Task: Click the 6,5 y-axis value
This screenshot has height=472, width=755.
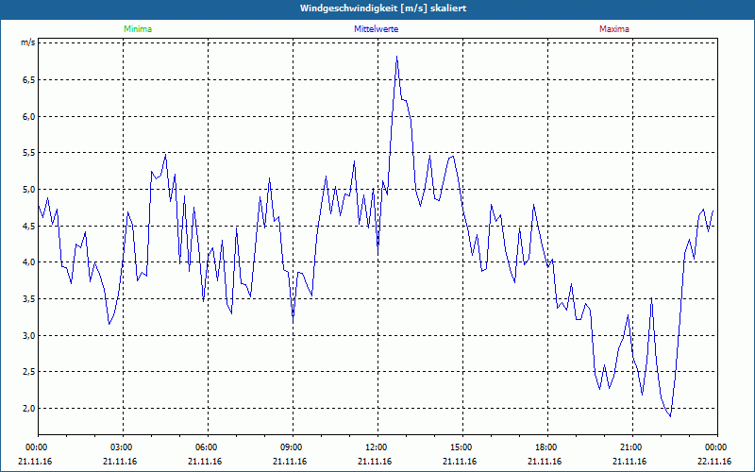Action: coord(28,79)
